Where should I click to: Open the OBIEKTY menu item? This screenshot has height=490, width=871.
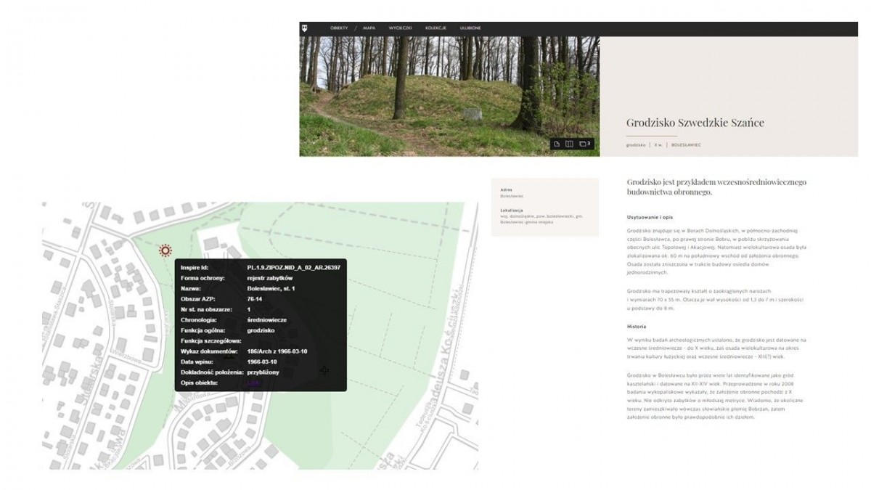339,28
